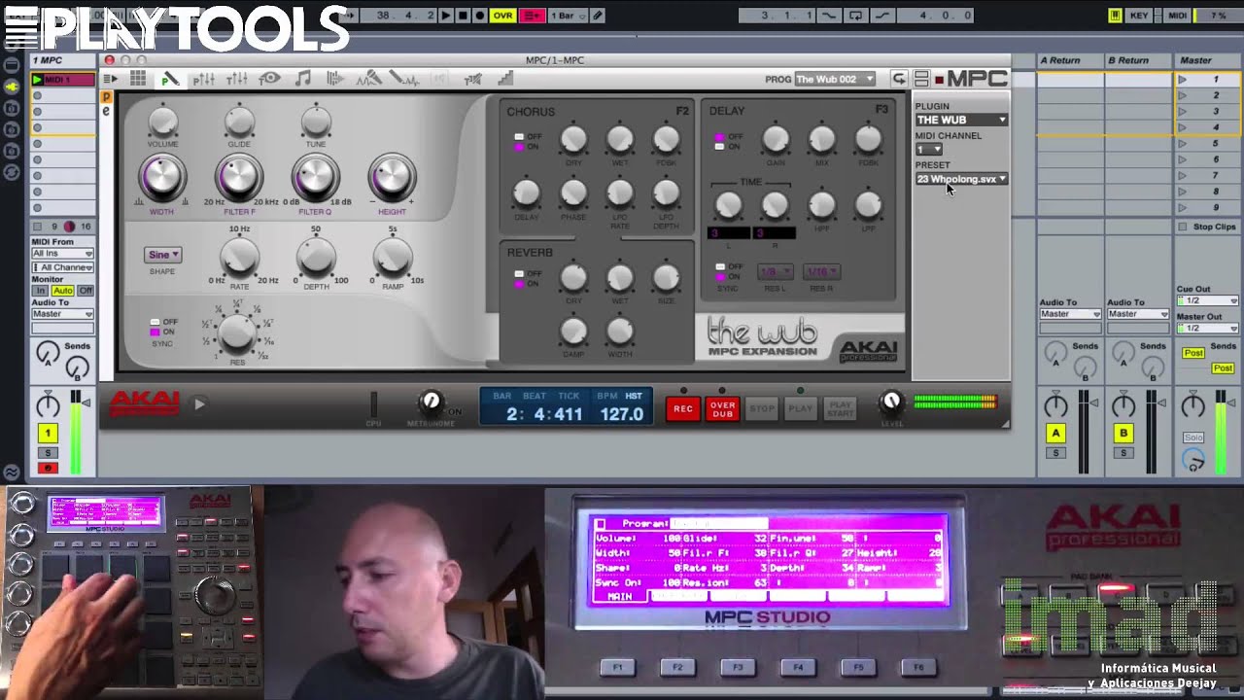Toggle the loop switch in Ableton top bar
This screenshot has width=1244, height=700.
pyautogui.click(x=855, y=16)
